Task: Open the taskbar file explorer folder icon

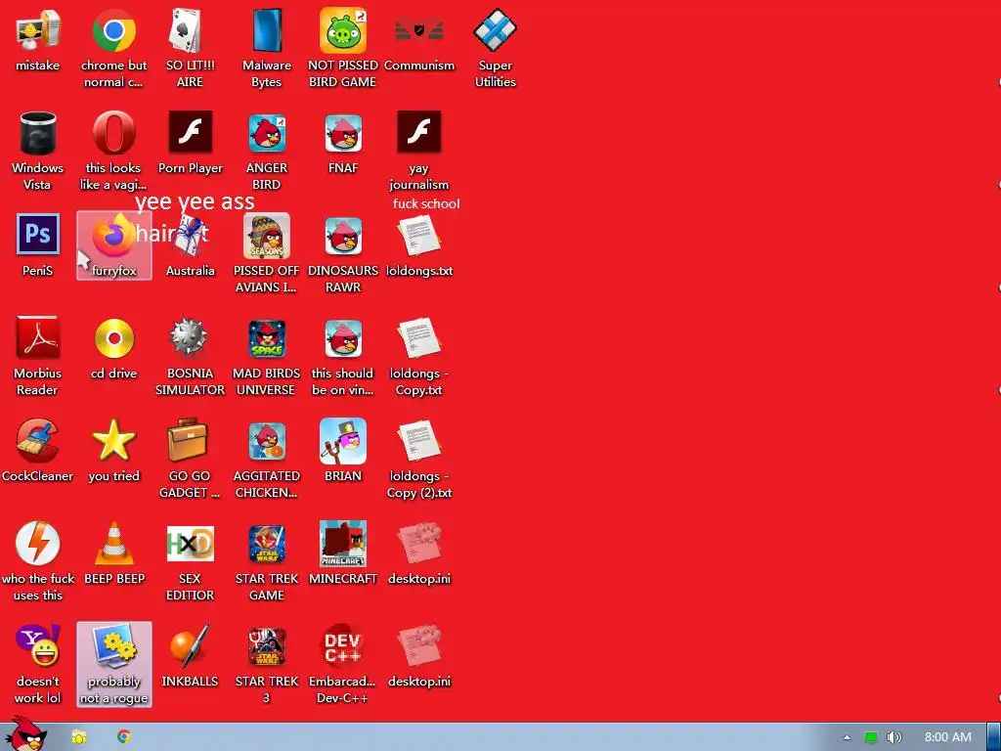Action: tap(79, 737)
